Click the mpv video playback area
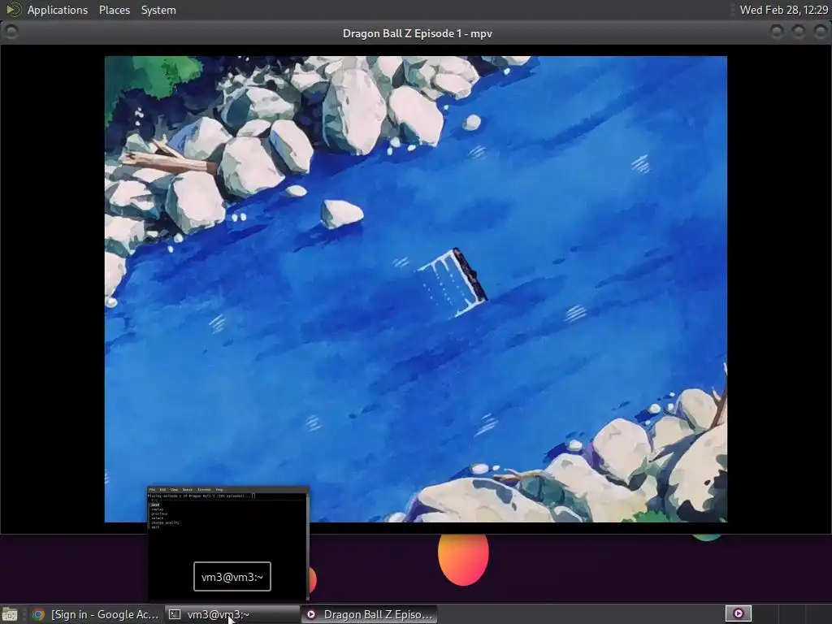The width and height of the screenshot is (832, 624). (415, 289)
